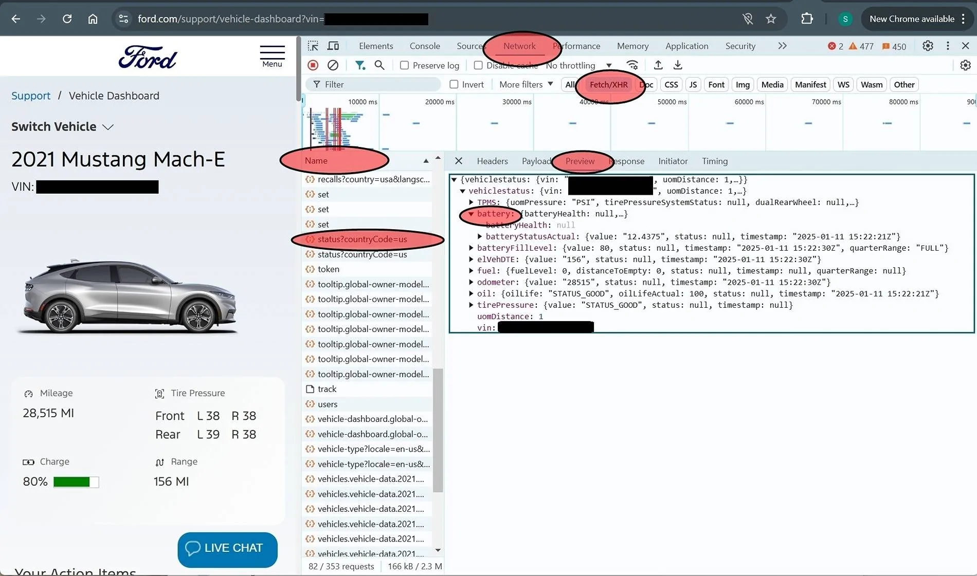
Task: Filter requests by JS type
Action: pos(693,84)
